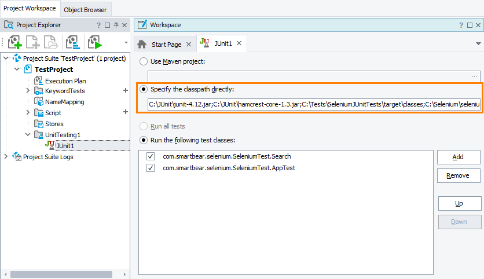The height and width of the screenshot is (279, 484).
Task: Select Run the following test classes option
Action: 143,140
